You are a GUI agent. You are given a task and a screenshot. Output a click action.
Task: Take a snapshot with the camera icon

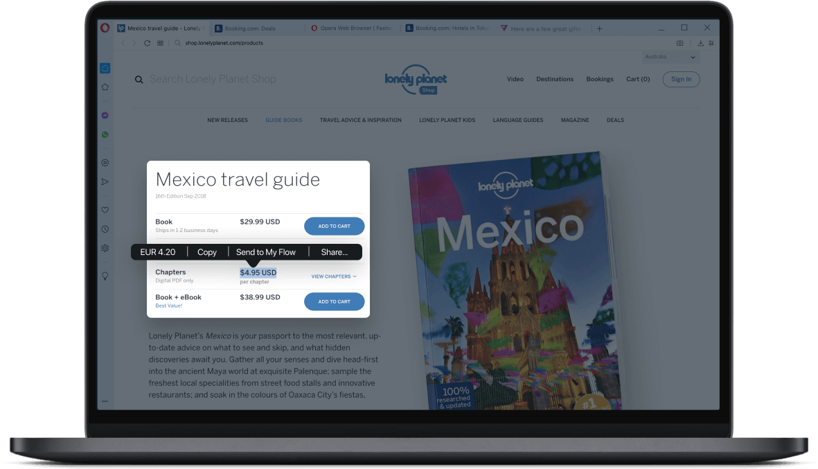679,43
